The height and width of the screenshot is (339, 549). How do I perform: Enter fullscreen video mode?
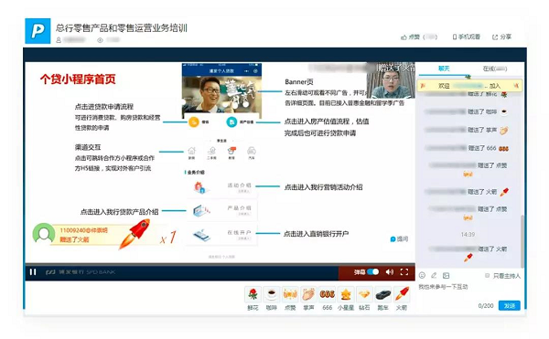tap(404, 272)
